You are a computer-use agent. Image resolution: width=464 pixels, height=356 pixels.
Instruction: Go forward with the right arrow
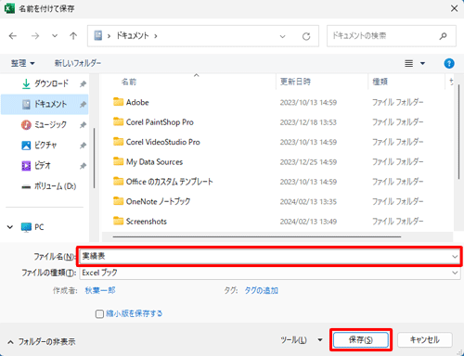[x=35, y=36]
